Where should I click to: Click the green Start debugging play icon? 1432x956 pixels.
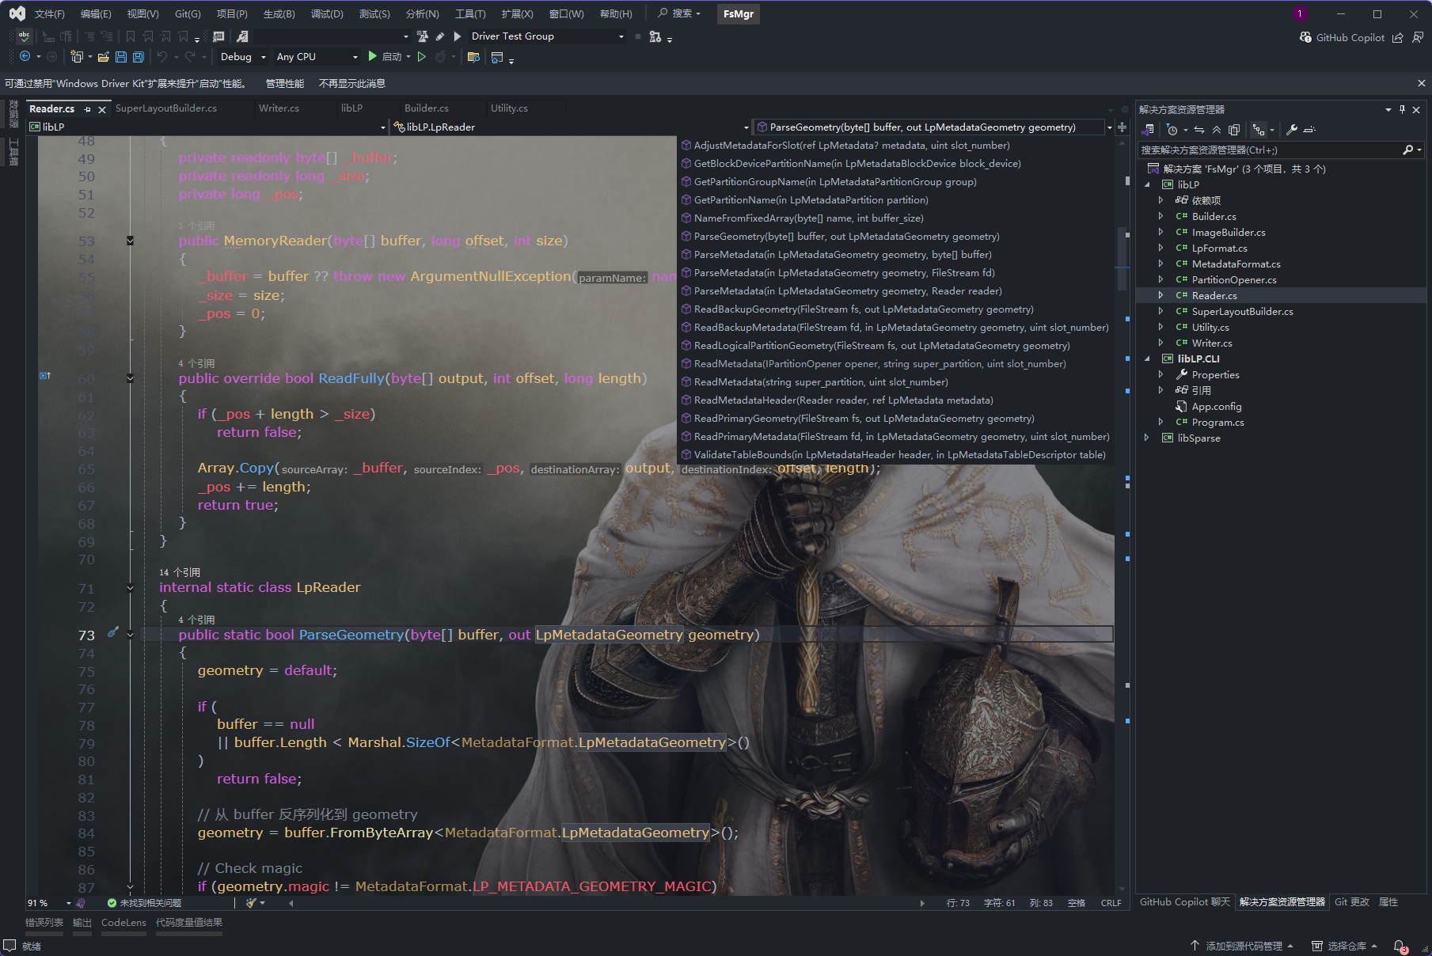[x=373, y=57]
